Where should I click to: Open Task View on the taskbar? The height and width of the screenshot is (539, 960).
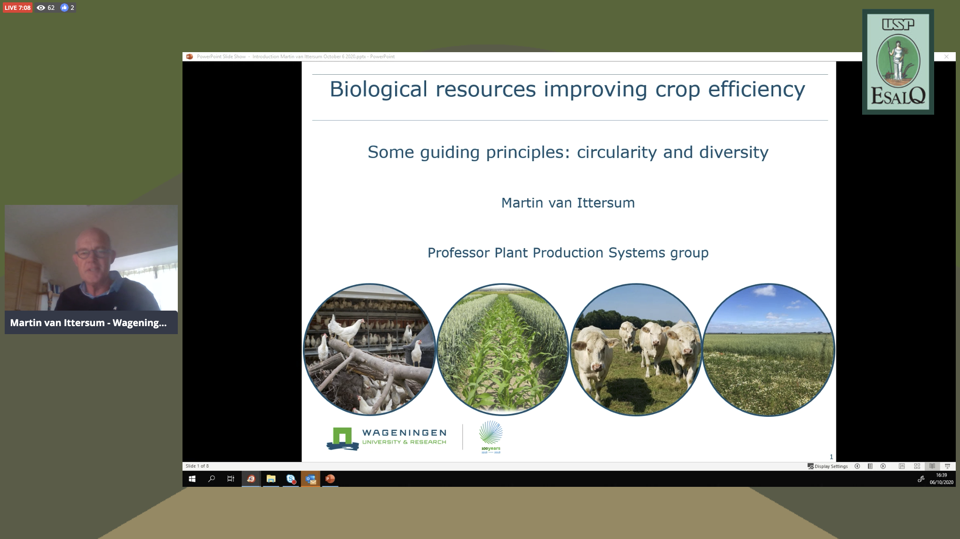coord(231,479)
